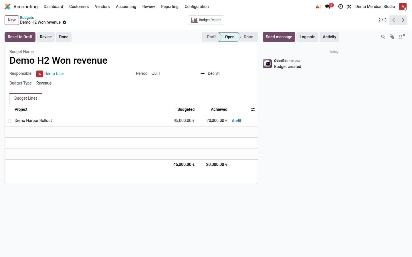Go back to Budgets breadcrumb
This screenshot has height=257, width=412.
pos(27,18)
